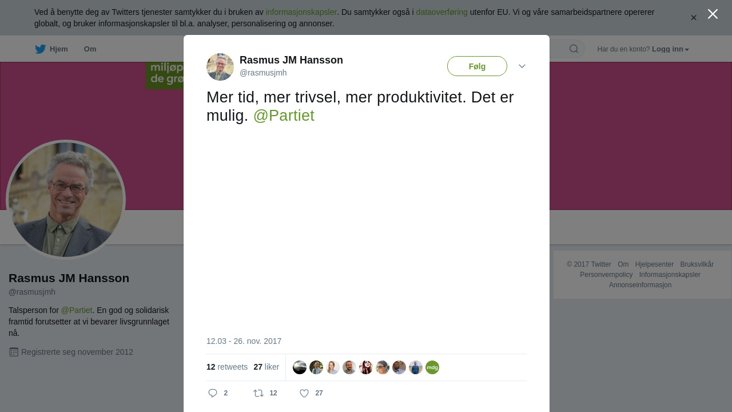732x412 pixels.
Task: Expand the tweet options chevron
Action: [522, 66]
